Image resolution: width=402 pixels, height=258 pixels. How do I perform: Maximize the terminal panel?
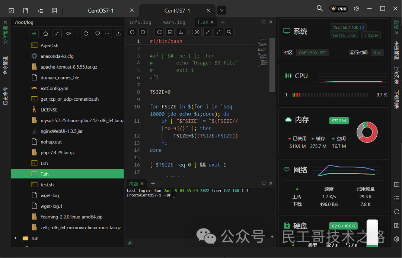click(x=264, y=183)
